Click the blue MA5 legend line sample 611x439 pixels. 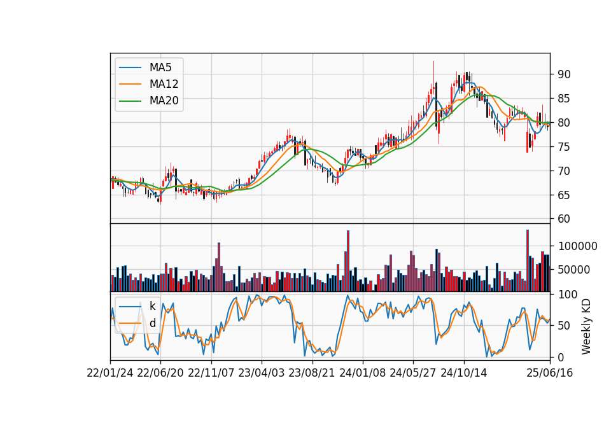coord(130,67)
